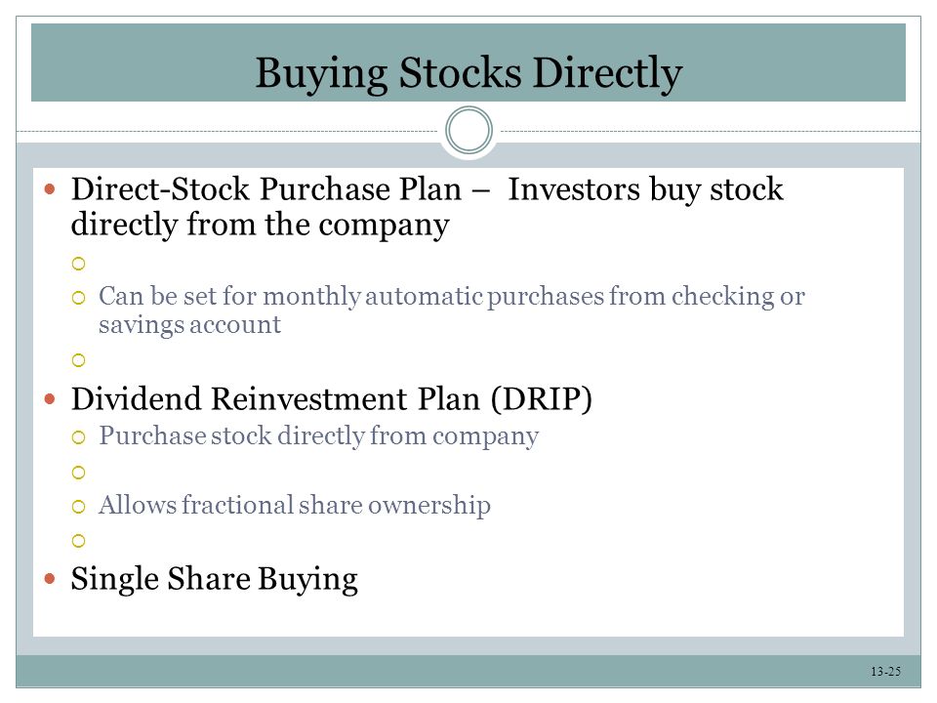The image size is (937, 703).
Task: Click the slide title "Buying Stocks Directly"
Action: pos(468,73)
